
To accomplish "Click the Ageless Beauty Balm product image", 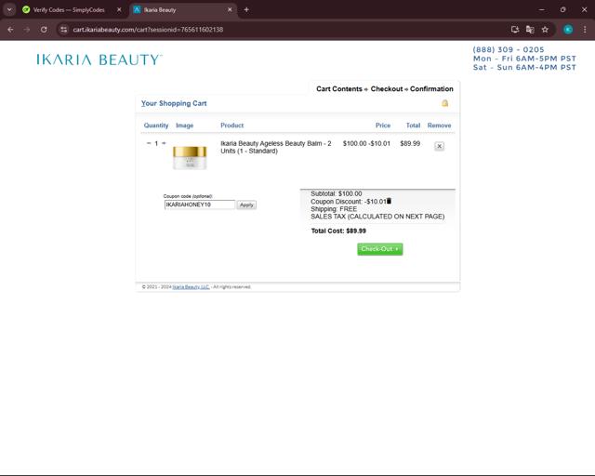I will [190, 157].
